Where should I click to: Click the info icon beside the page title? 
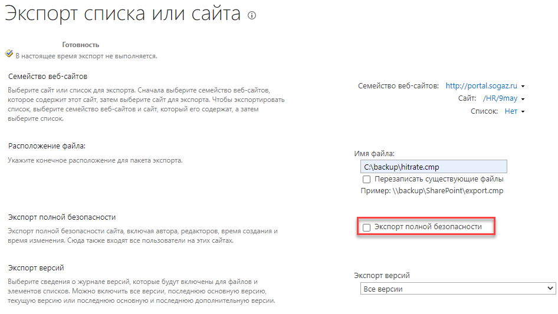(x=252, y=16)
